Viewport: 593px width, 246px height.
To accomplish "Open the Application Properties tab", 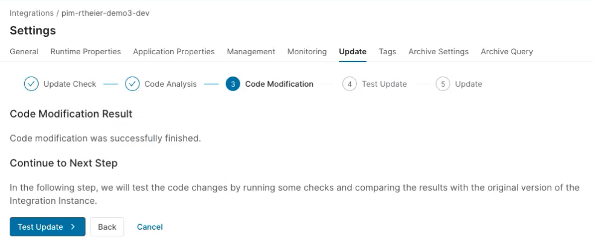I will click(x=174, y=52).
